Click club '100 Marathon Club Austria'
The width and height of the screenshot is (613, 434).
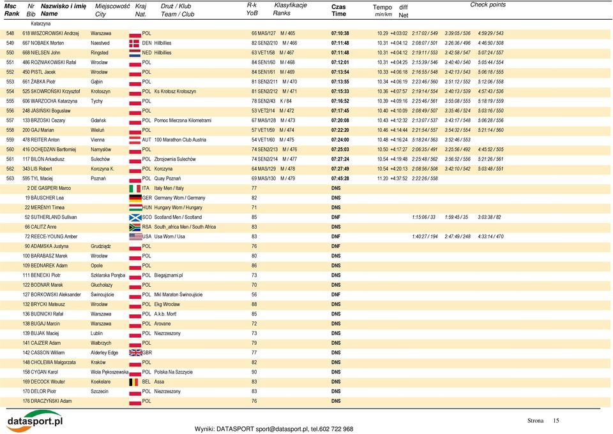(180, 140)
